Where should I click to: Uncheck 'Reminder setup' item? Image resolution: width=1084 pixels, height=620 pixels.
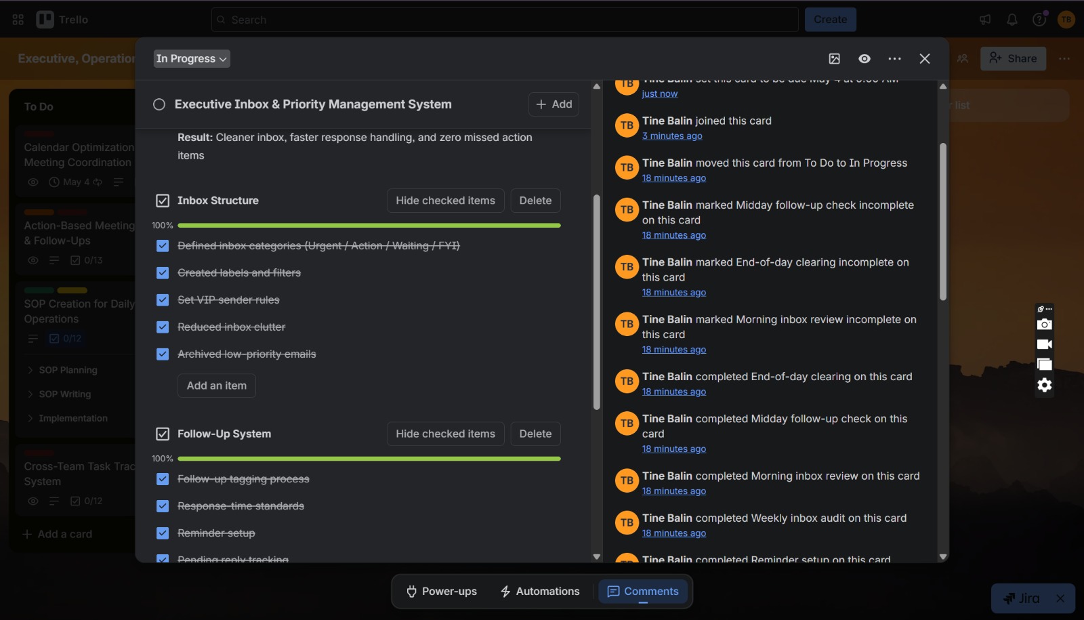point(163,533)
